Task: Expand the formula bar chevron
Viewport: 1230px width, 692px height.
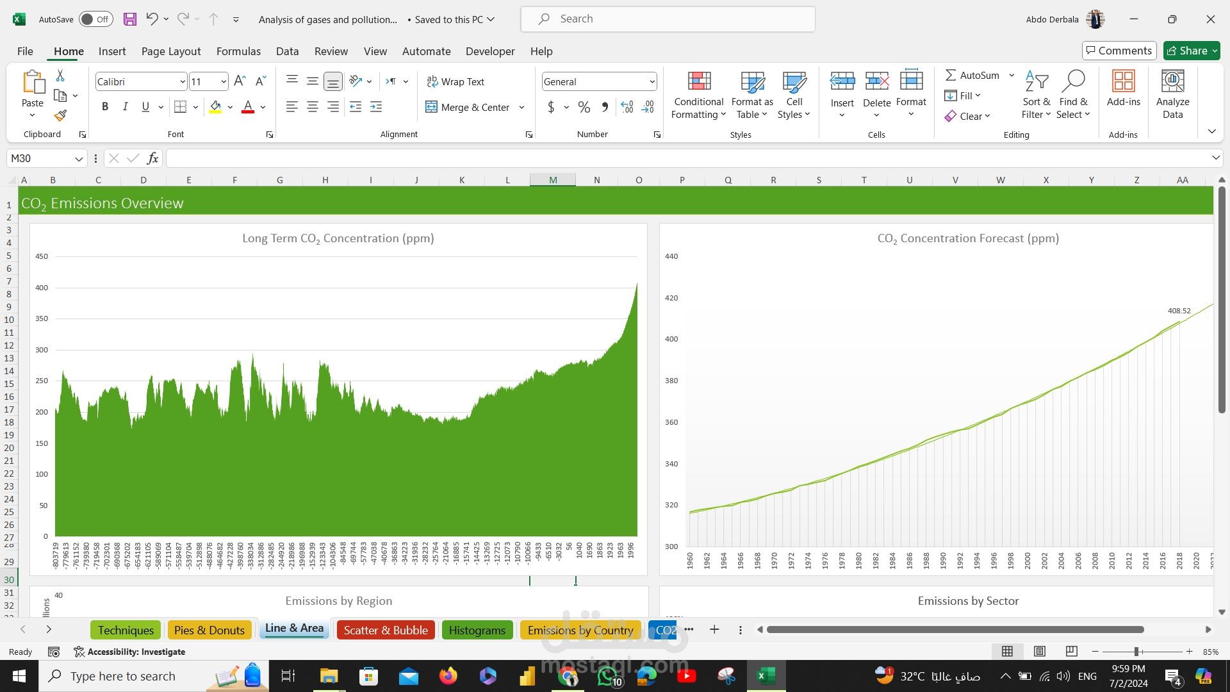Action: (1215, 158)
